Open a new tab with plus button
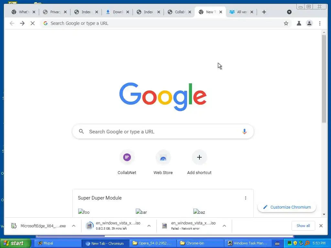The height and width of the screenshot is (248, 331). click(x=264, y=12)
